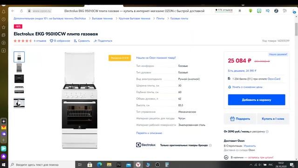The width and height of the screenshot is (298, 168).
Task: Click browser back arrow
Action: (13, 11)
